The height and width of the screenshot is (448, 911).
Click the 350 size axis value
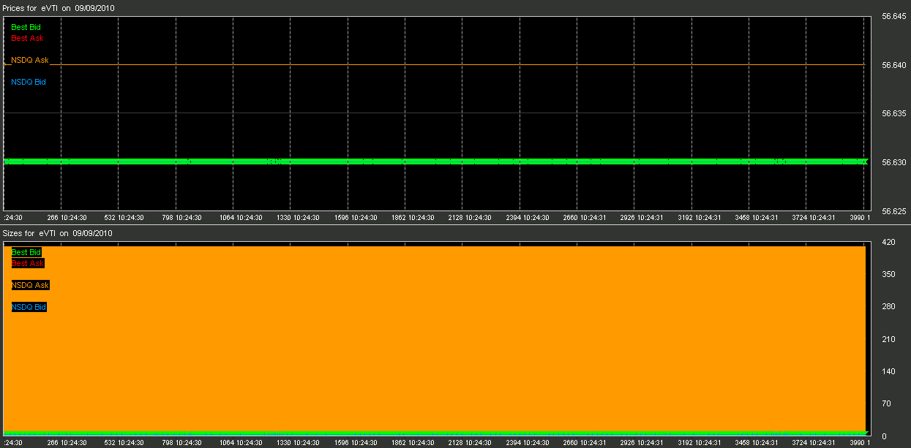tap(889, 274)
